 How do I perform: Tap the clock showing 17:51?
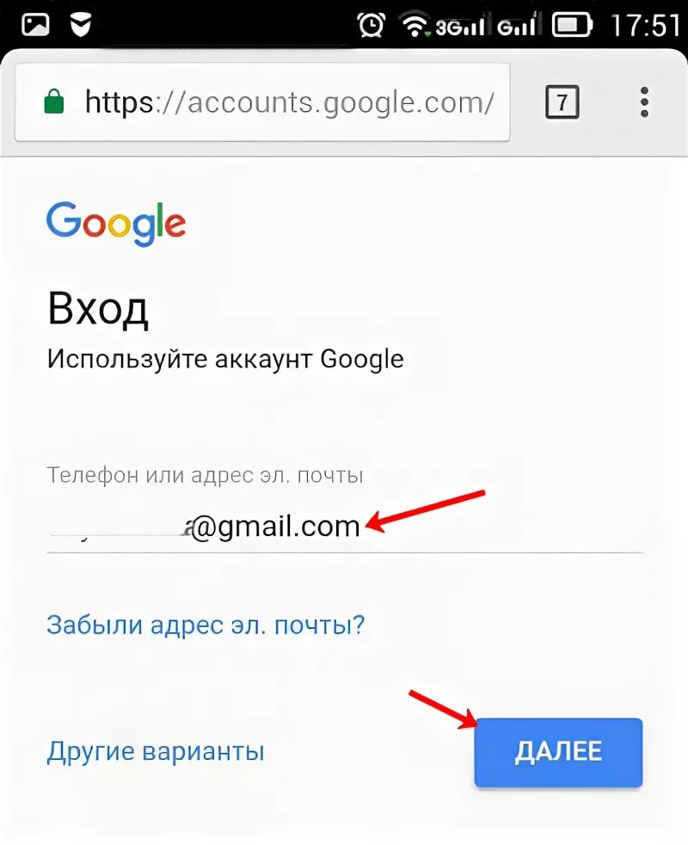coord(646,25)
